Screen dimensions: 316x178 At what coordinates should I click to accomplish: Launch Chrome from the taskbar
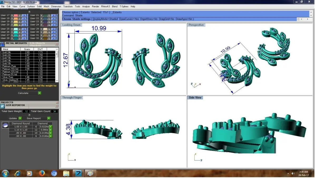(x=54, y=173)
